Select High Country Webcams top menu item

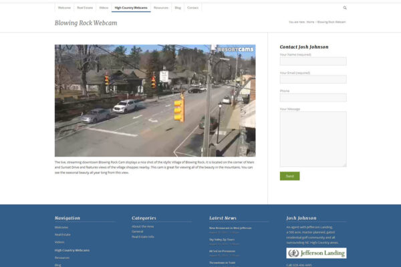coord(131,7)
